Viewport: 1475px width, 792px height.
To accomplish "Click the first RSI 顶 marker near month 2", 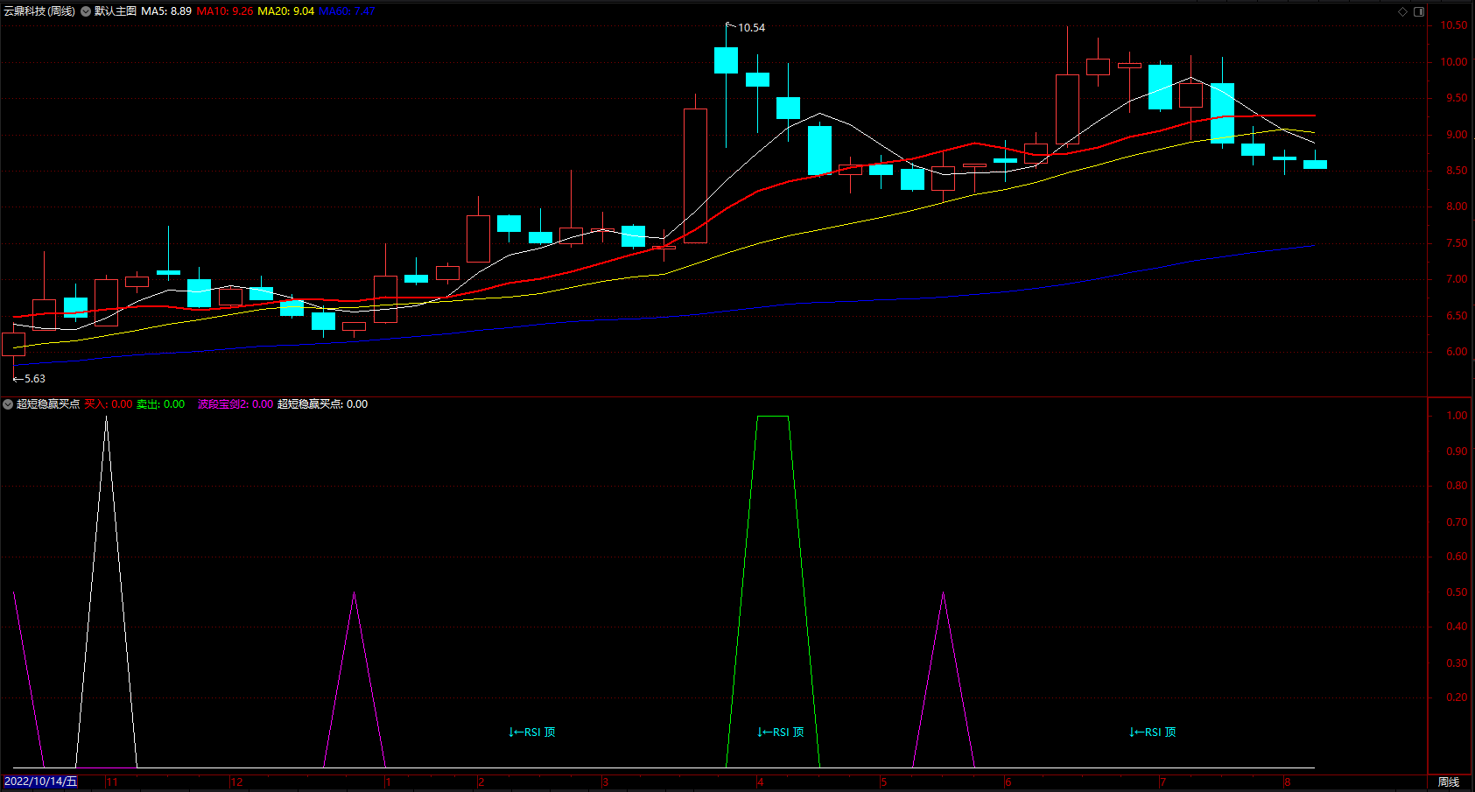I will click(532, 732).
